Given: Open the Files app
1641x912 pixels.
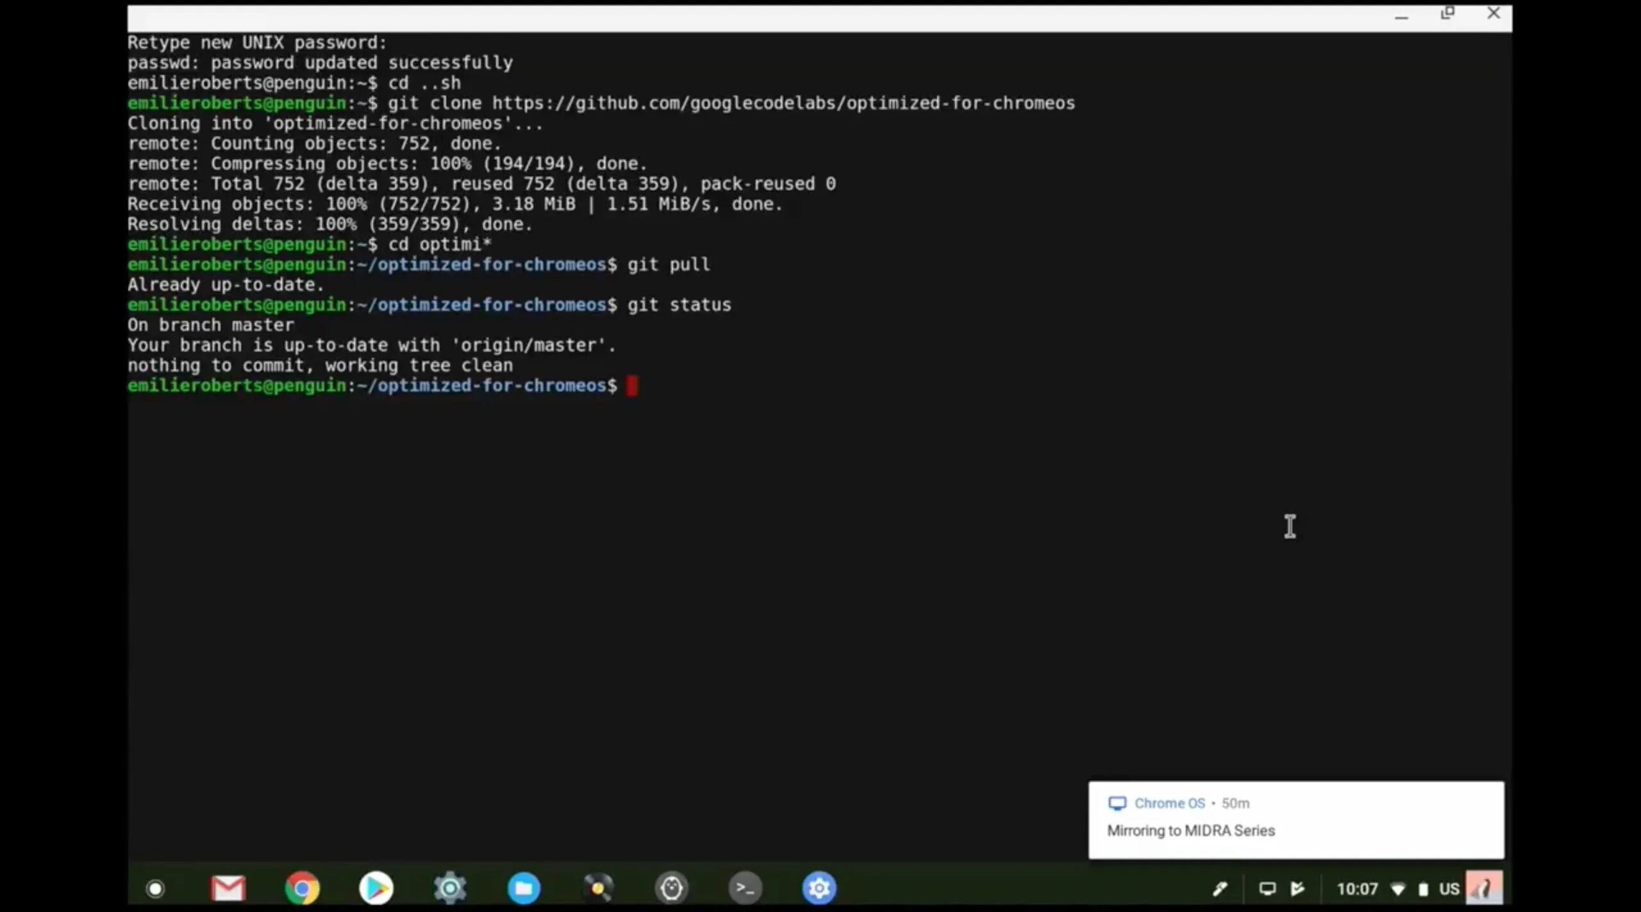Looking at the screenshot, I should click(524, 888).
